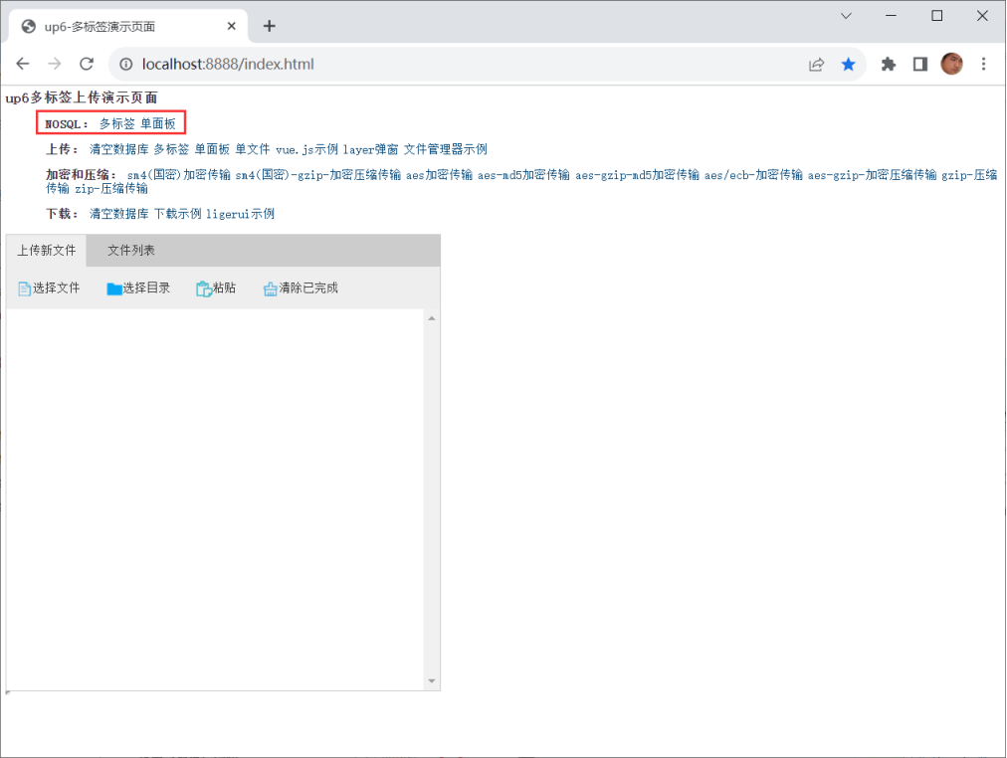Image resolution: width=1007 pixels, height=758 pixels.
Task: Open the 文件管理器示例 link
Action: point(445,149)
